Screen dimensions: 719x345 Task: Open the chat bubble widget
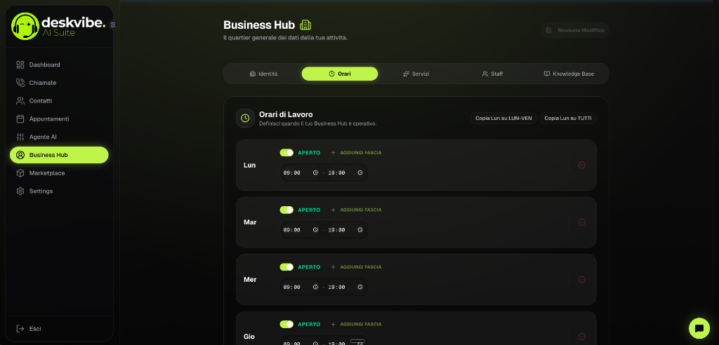(x=699, y=328)
